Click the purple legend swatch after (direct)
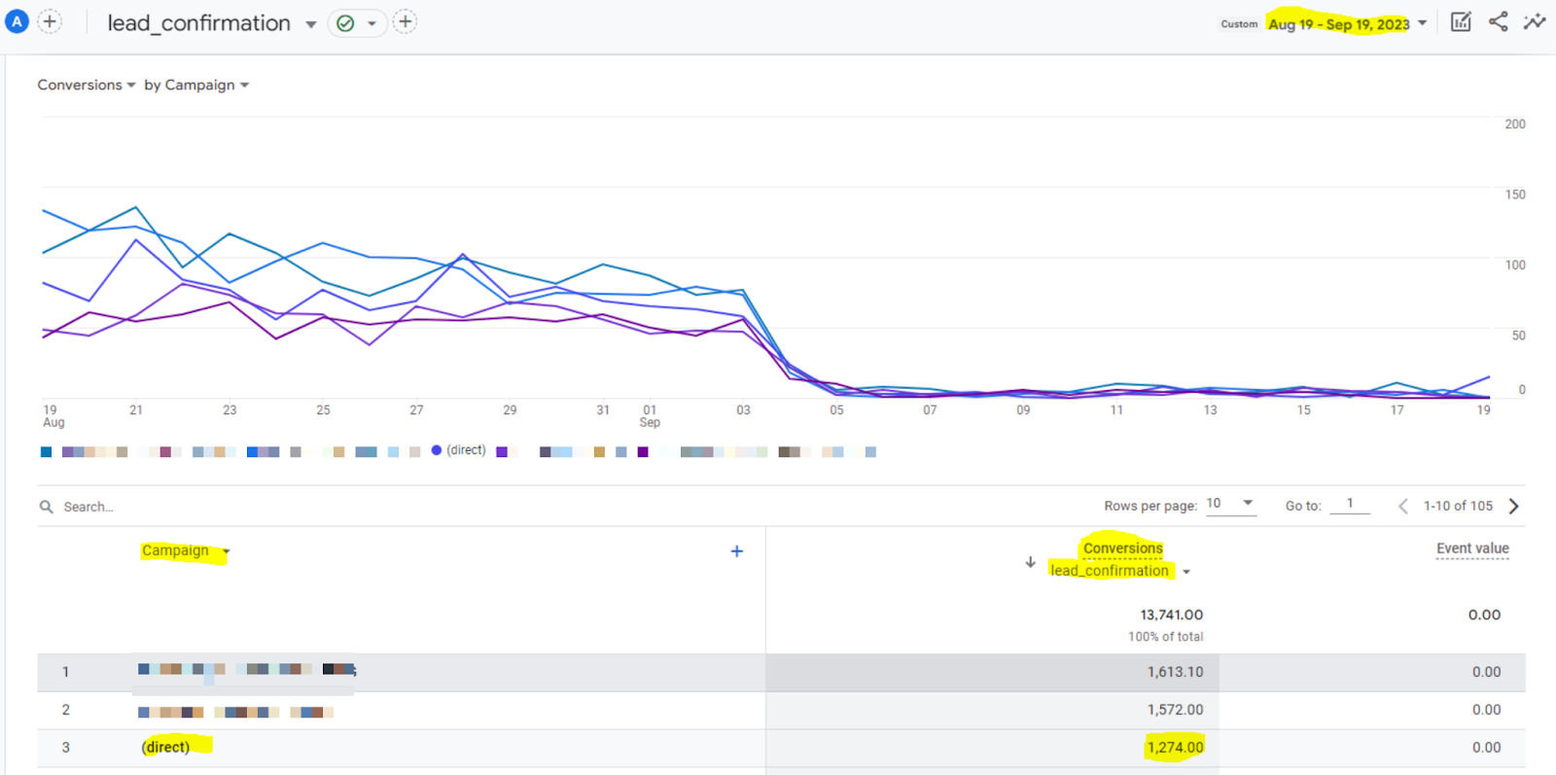The image size is (1556, 775). pos(502,452)
